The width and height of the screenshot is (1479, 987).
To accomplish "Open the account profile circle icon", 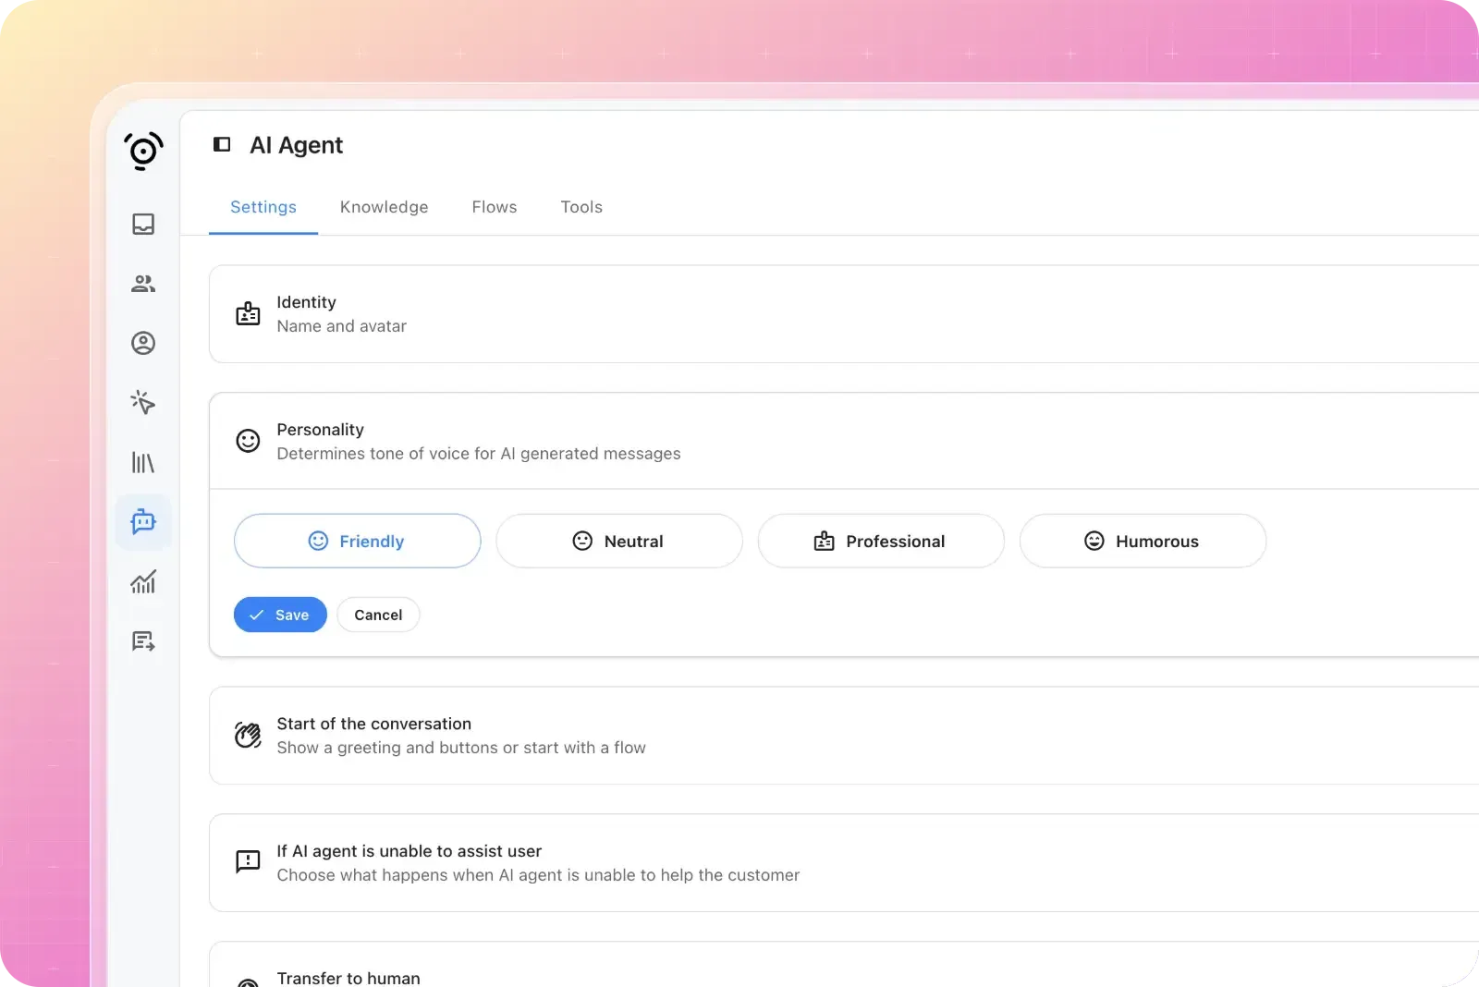I will [x=143, y=343].
